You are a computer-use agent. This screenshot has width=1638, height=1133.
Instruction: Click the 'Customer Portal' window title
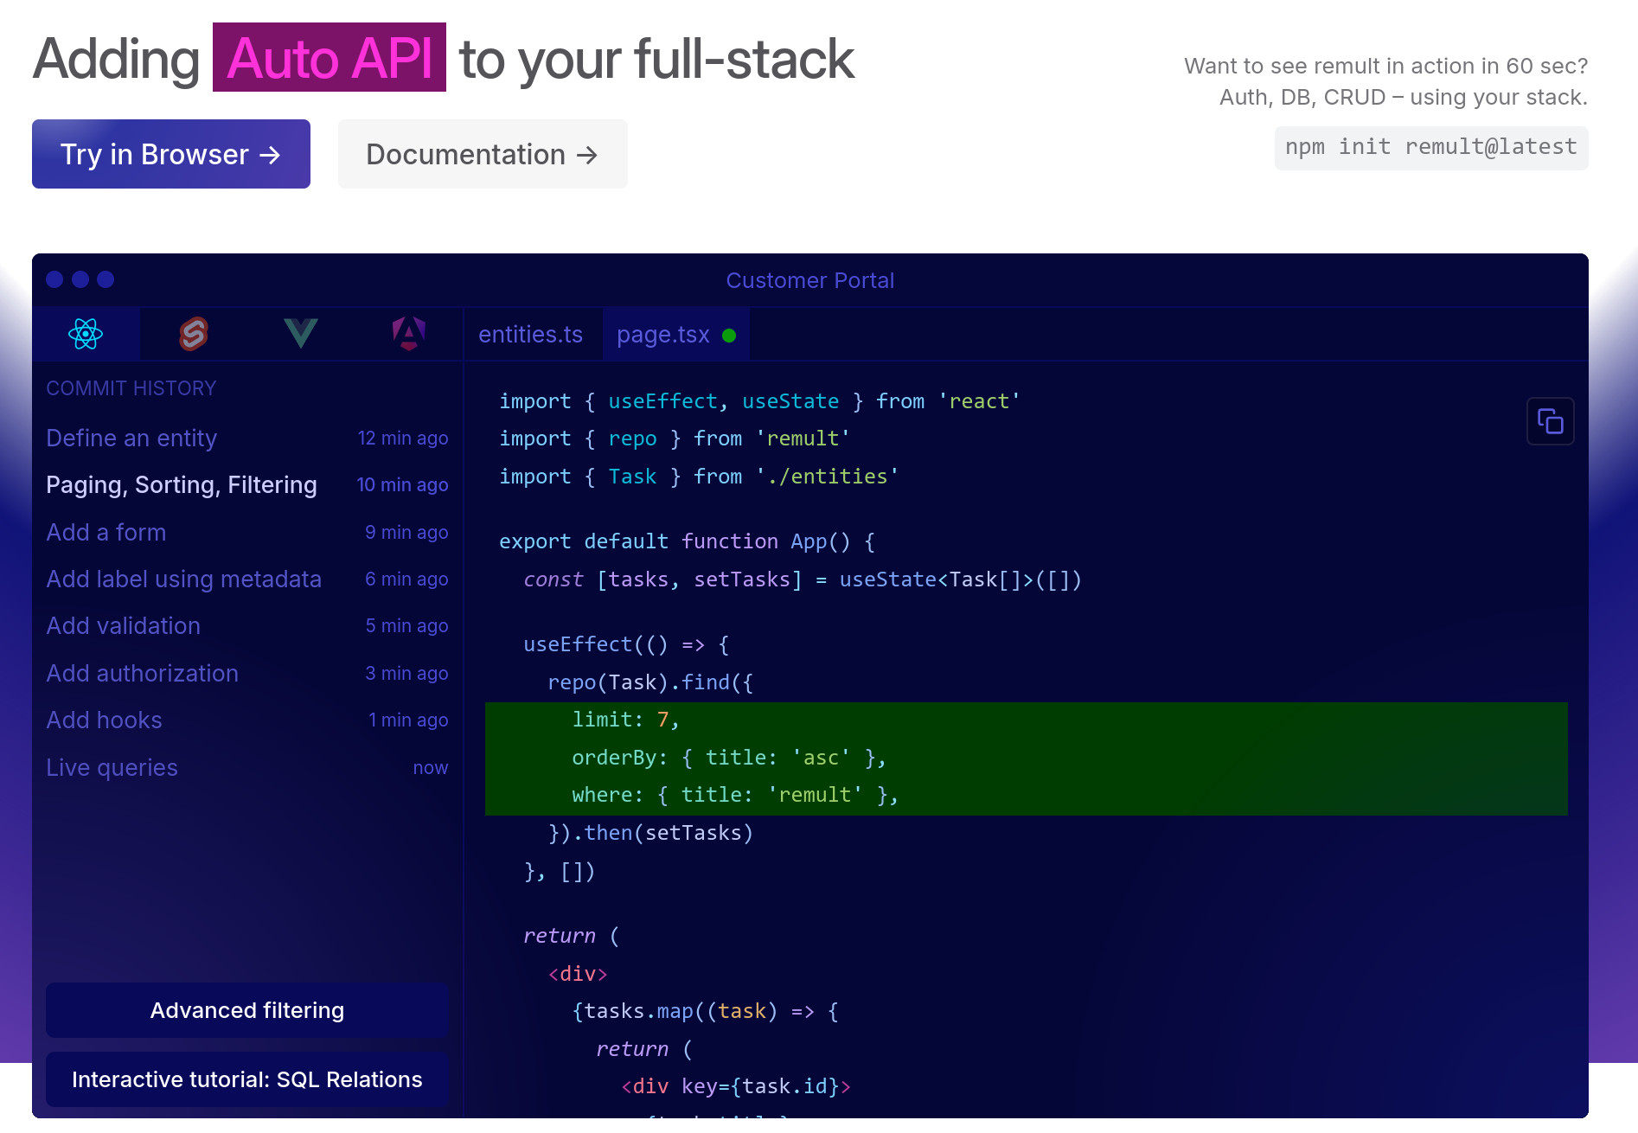click(809, 280)
